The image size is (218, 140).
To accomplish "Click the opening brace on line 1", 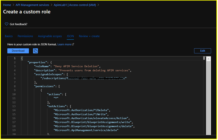I will coord(22,58).
